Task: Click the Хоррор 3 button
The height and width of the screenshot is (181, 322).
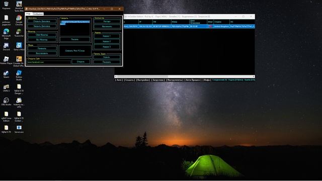Action: pyautogui.click(x=107, y=47)
